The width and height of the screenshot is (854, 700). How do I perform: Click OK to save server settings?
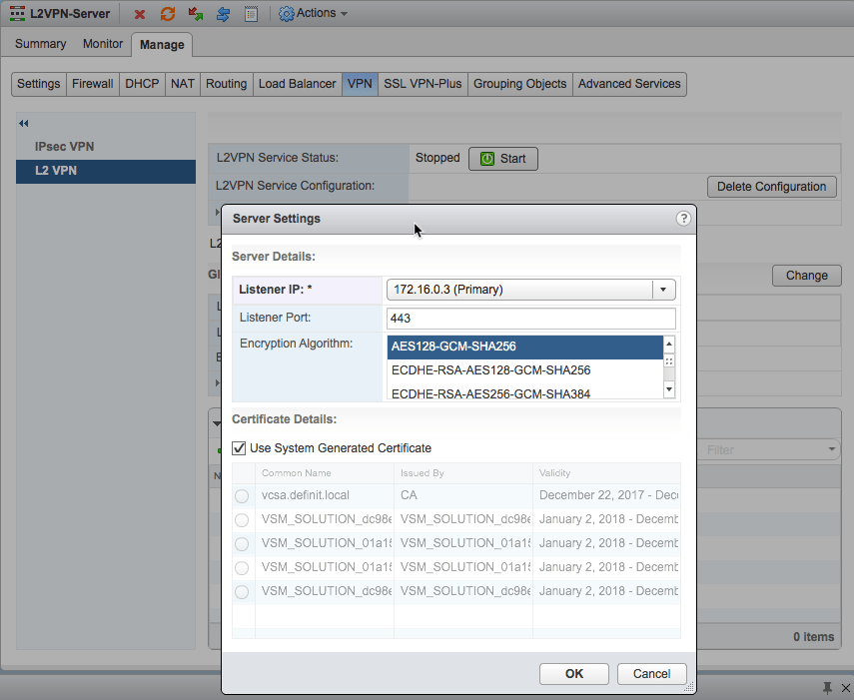pos(574,674)
